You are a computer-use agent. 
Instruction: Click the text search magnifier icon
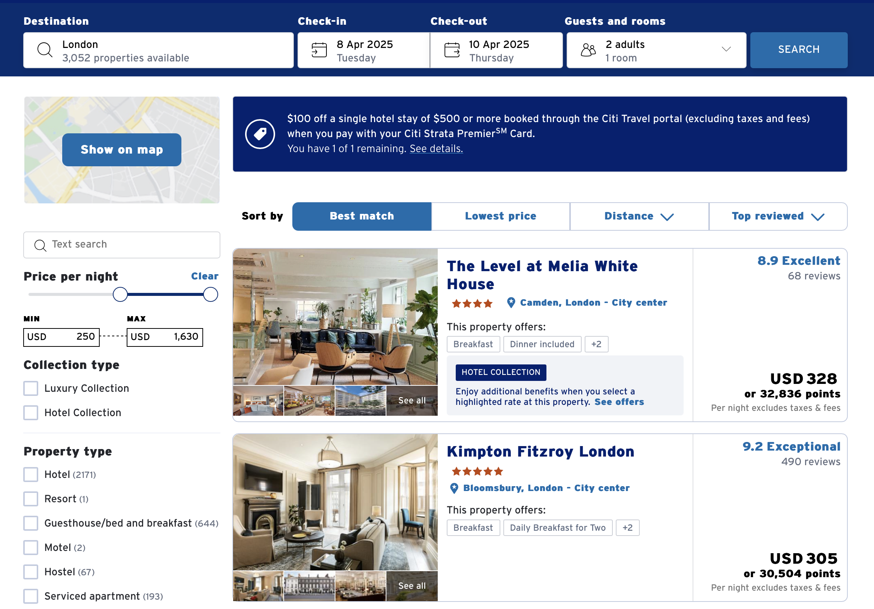[x=40, y=245]
